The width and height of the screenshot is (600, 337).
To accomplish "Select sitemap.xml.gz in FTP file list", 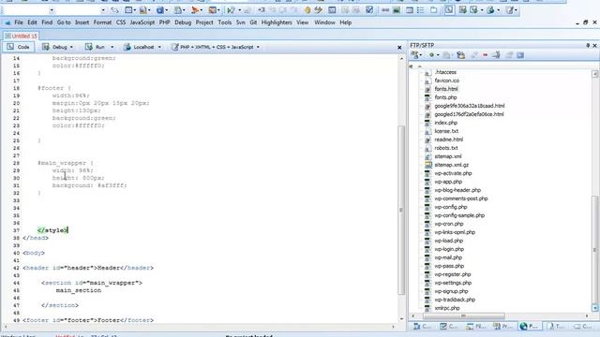I will 451,165.
